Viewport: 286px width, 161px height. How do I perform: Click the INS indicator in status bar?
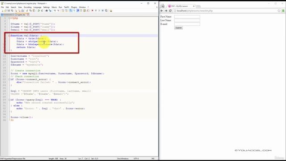[x=153, y=159]
